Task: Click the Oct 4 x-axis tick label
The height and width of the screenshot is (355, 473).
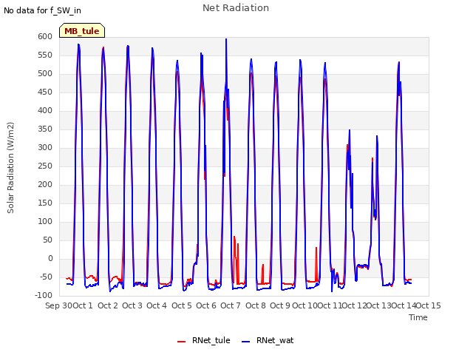Action: click(x=157, y=305)
